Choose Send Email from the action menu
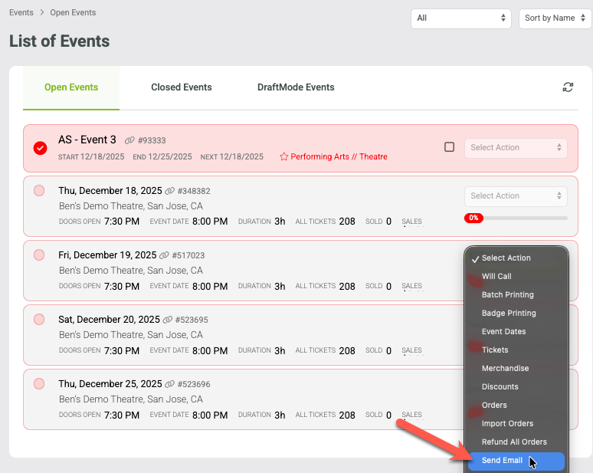 pyautogui.click(x=516, y=461)
